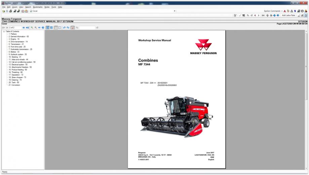The image size is (309, 175).
Task: Select '1. Preface' in contents
Action: pyautogui.click(x=13, y=34)
